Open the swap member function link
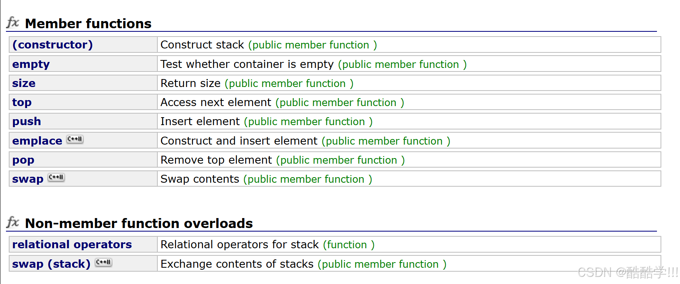The width and height of the screenshot is (680, 284). tap(28, 179)
